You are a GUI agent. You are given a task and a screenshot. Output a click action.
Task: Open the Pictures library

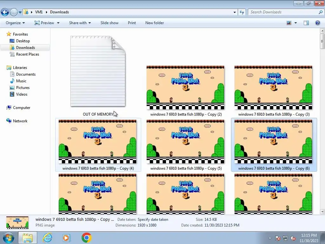(23, 88)
